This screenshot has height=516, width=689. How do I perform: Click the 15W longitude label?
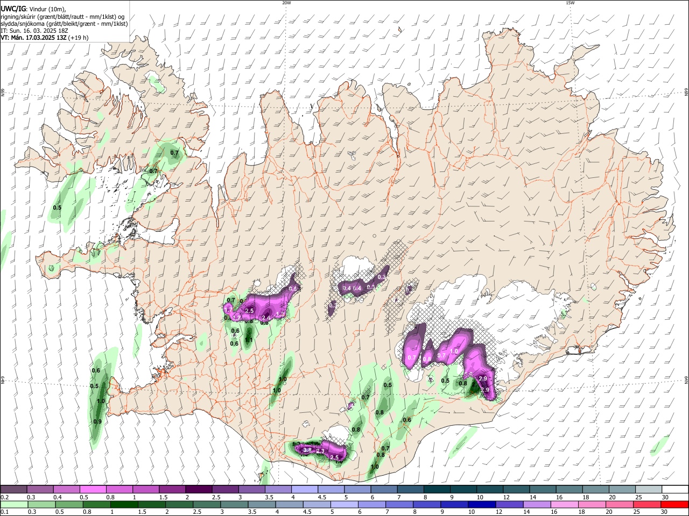pos(570,3)
